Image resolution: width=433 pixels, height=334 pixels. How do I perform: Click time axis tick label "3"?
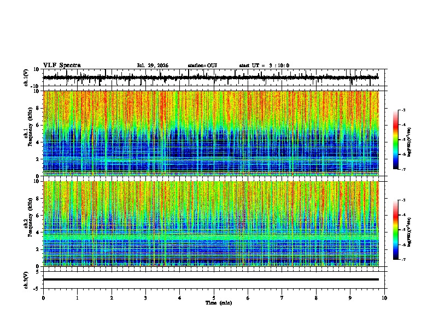click(x=145, y=298)
